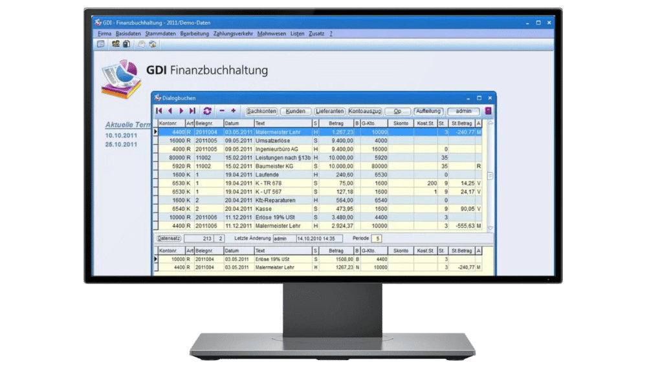This screenshot has width=660, height=371.
Task: Click the fifth main toolbar icon
Action: [152, 44]
